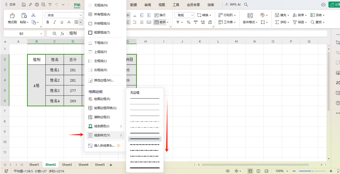Toggle Wrap Text (换行)
This screenshot has width=340, height=174.
pos(160,15)
